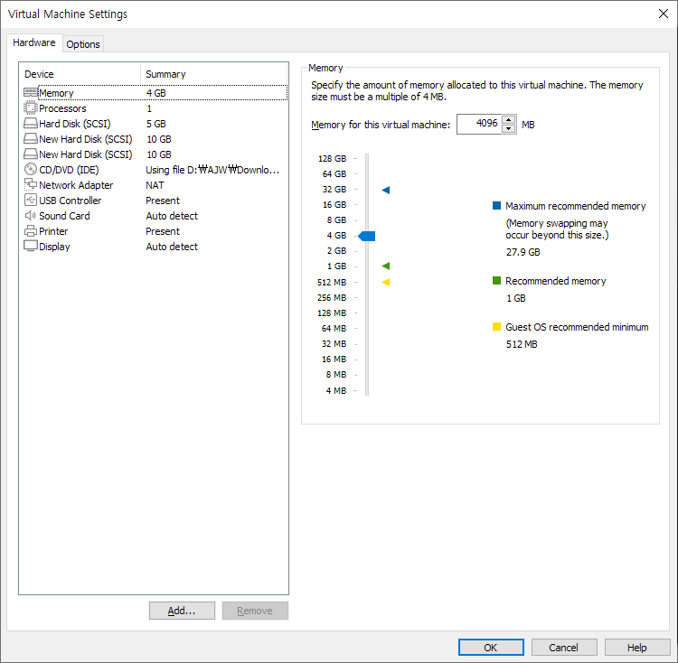Click the 64 MB scale label
Screen dimensions: 678x663
click(334, 328)
